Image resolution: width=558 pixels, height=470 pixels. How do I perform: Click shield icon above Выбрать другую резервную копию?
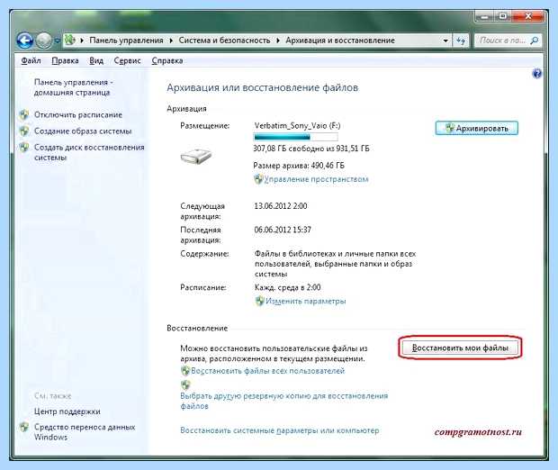pyautogui.click(x=185, y=384)
